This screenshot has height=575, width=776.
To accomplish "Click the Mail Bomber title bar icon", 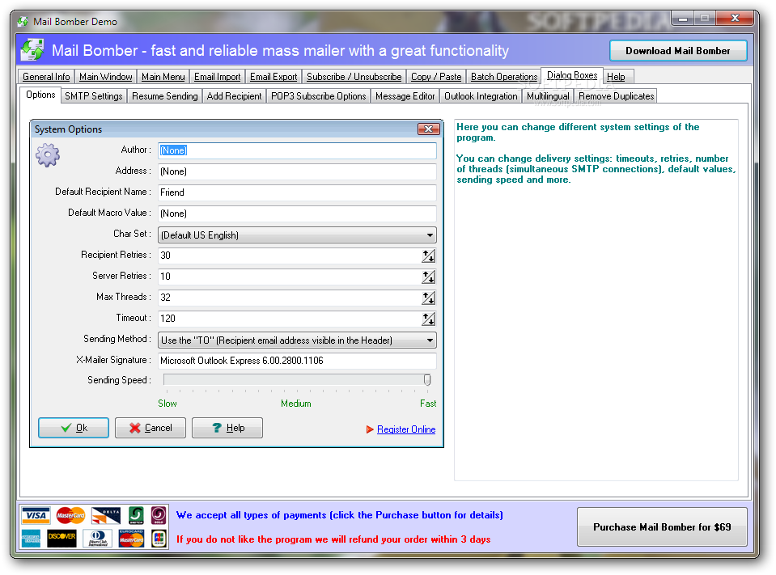I will point(23,22).
